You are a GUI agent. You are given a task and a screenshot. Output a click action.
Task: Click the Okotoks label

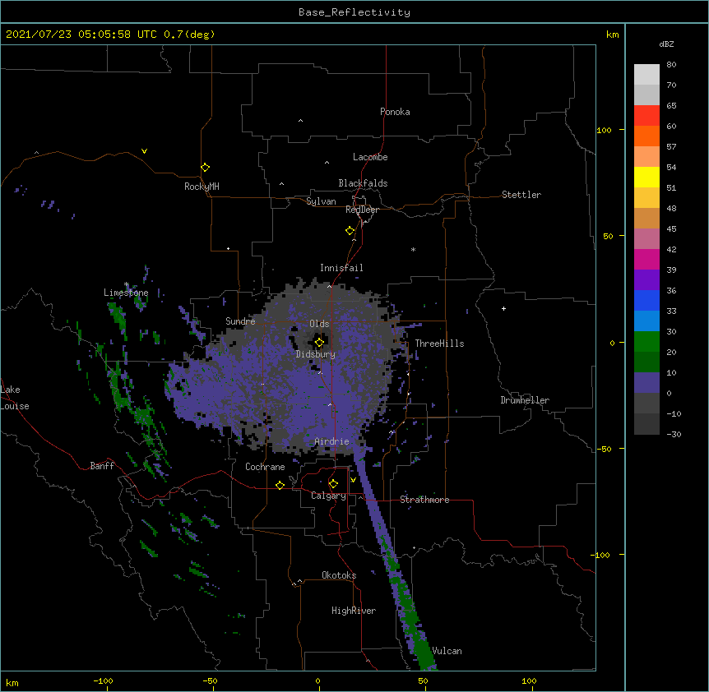[x=339, y=575]
